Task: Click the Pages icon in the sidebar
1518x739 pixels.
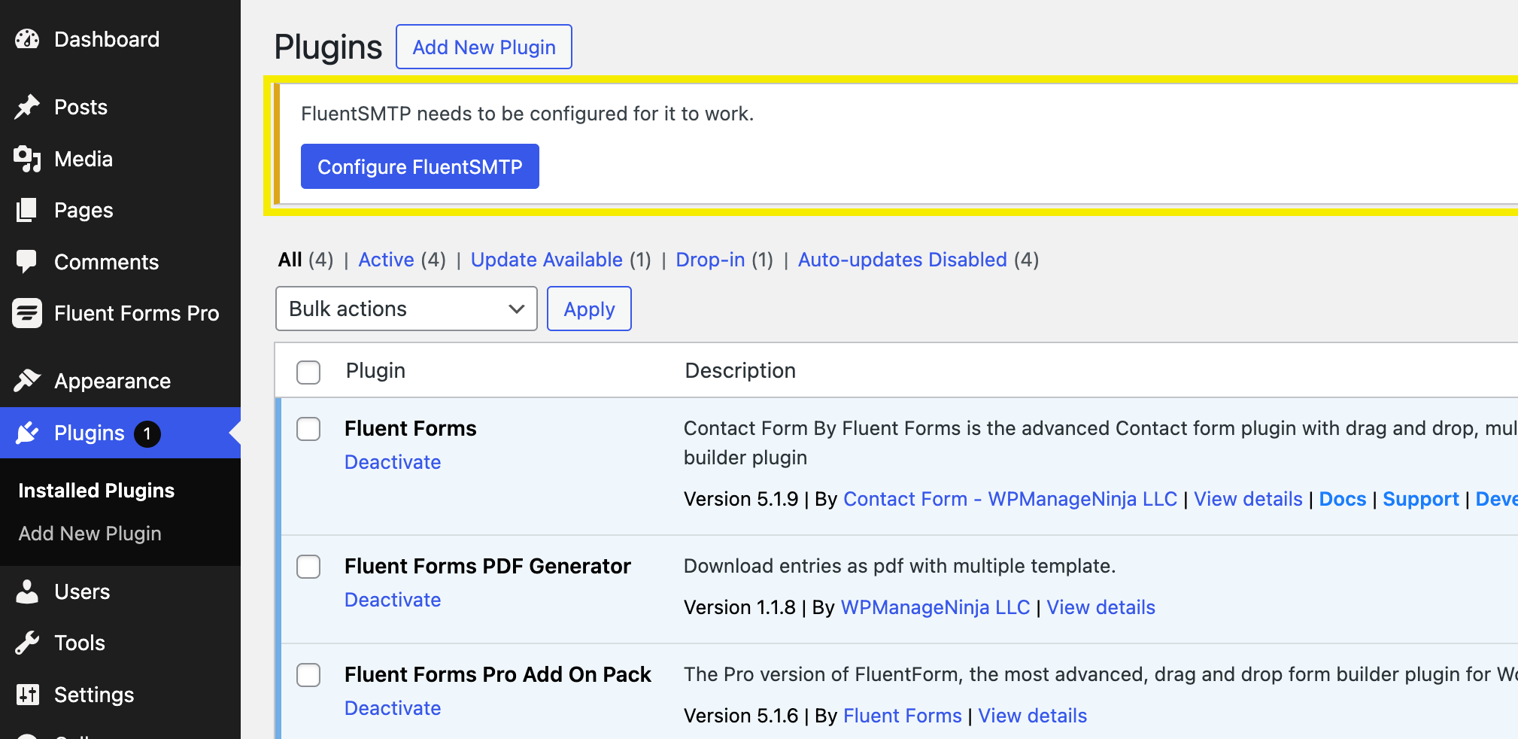Action: 26,210
